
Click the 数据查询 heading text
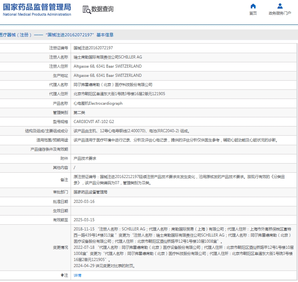point(102,9)
